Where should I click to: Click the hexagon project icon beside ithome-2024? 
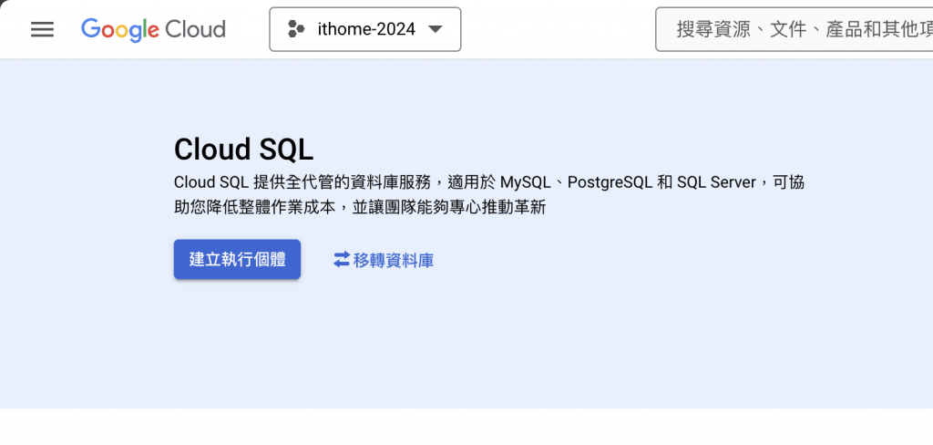tap(296, 29)
